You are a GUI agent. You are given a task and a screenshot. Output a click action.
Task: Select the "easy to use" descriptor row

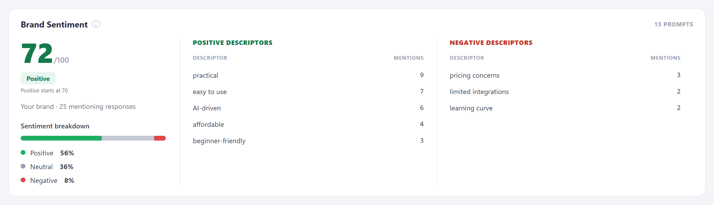tap(308, 92)
